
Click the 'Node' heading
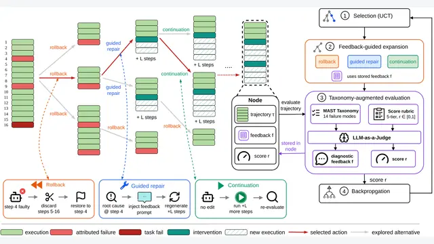pos(255,100)
